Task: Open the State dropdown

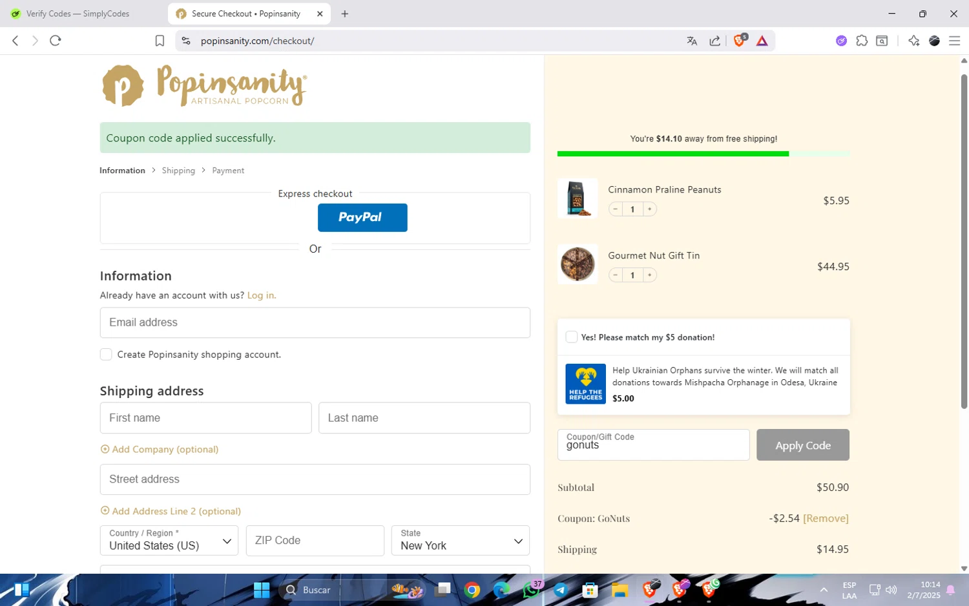Action: (x=461, y=540)
